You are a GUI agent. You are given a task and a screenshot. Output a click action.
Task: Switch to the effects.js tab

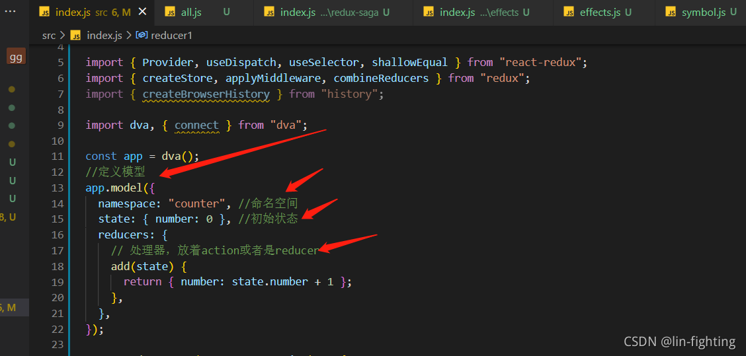(x=604, y=13)
